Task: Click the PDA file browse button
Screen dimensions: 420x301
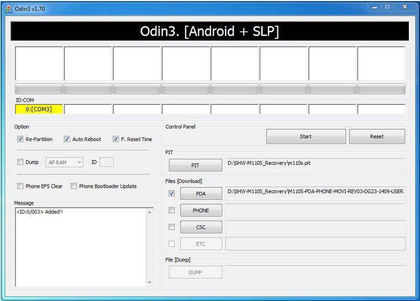Action: click(201, 193)
